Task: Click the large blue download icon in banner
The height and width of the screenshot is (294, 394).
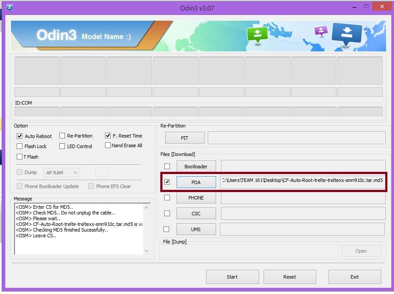Action: tap(347, 35)
